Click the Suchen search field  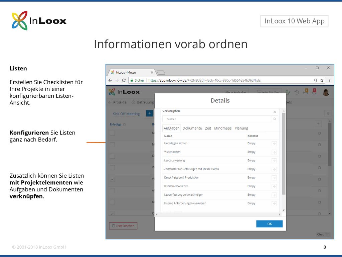coord(217,119)
